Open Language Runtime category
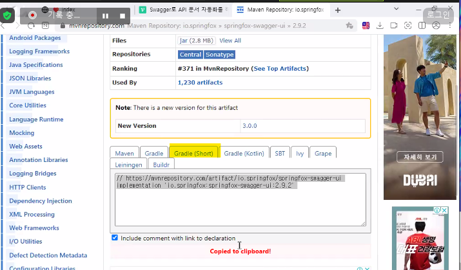461x270 pixels. (x=36, y=120)
